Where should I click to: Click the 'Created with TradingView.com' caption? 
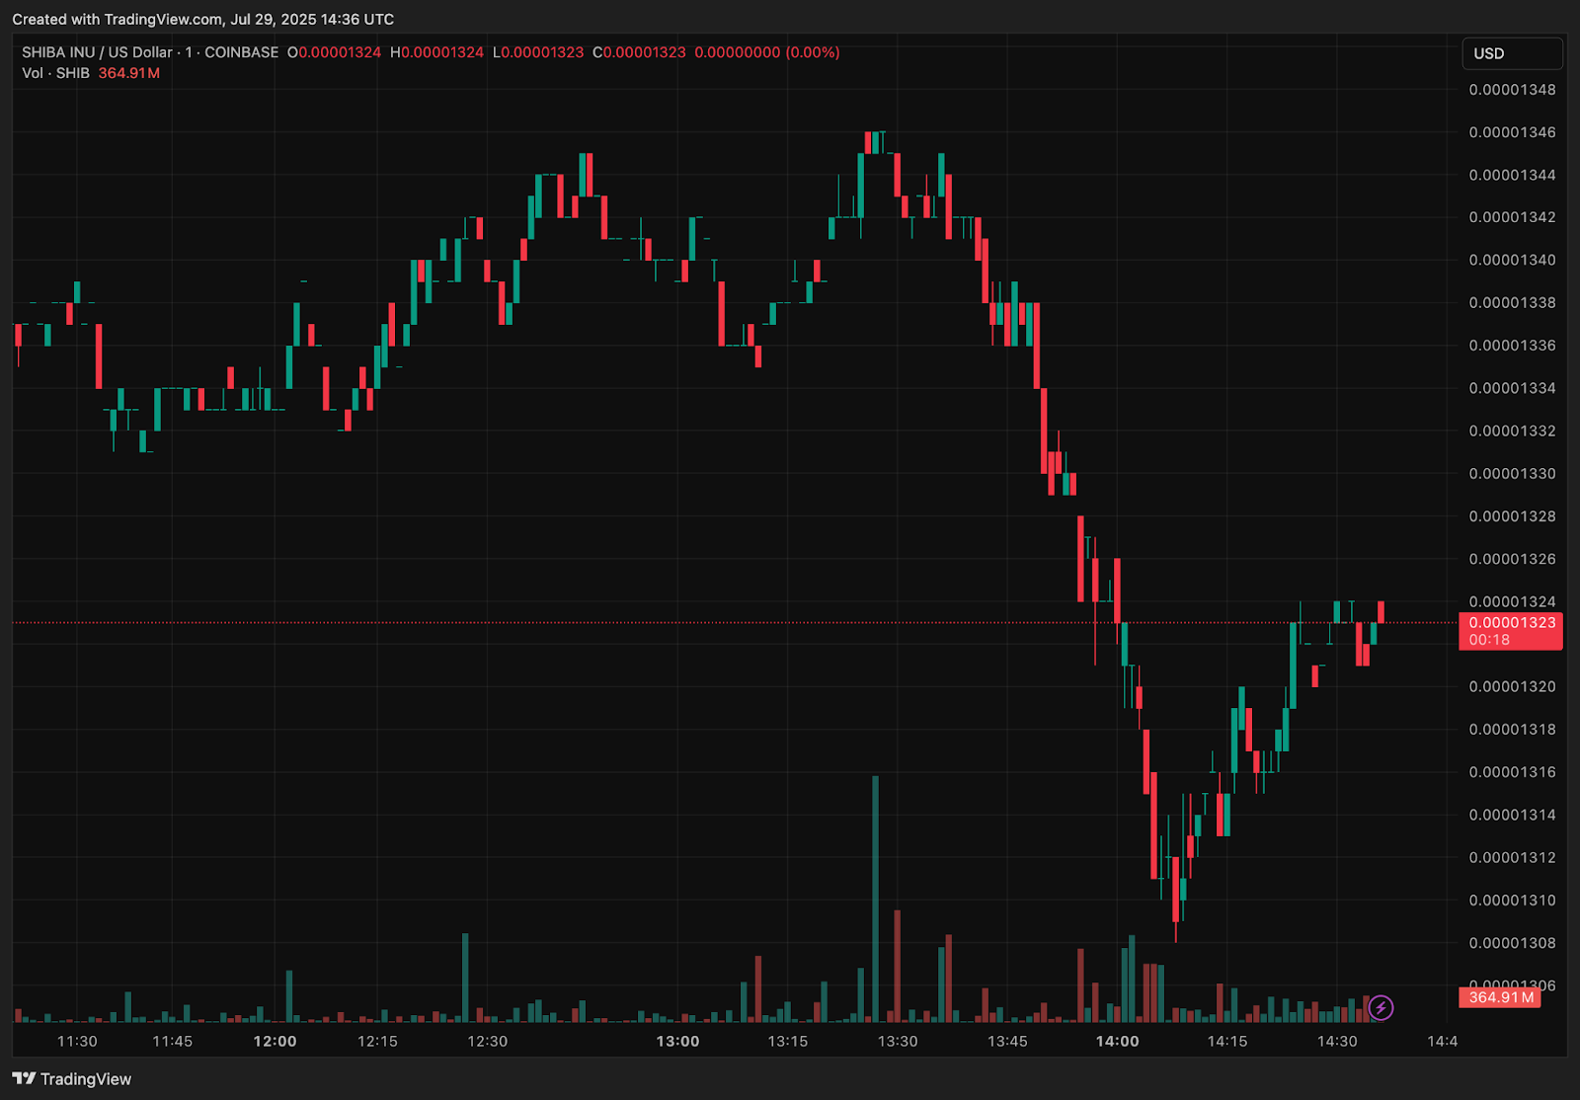point(118,19)
